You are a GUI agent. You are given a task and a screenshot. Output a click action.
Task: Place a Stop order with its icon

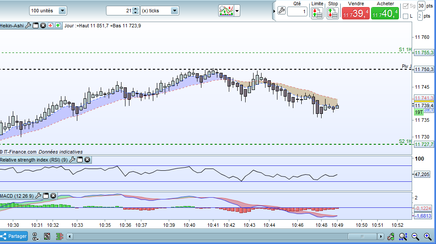coord(333,13)
